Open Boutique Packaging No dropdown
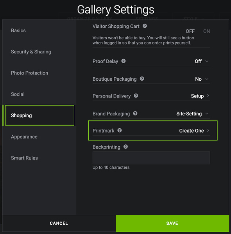231x234 pixels. 202,79
